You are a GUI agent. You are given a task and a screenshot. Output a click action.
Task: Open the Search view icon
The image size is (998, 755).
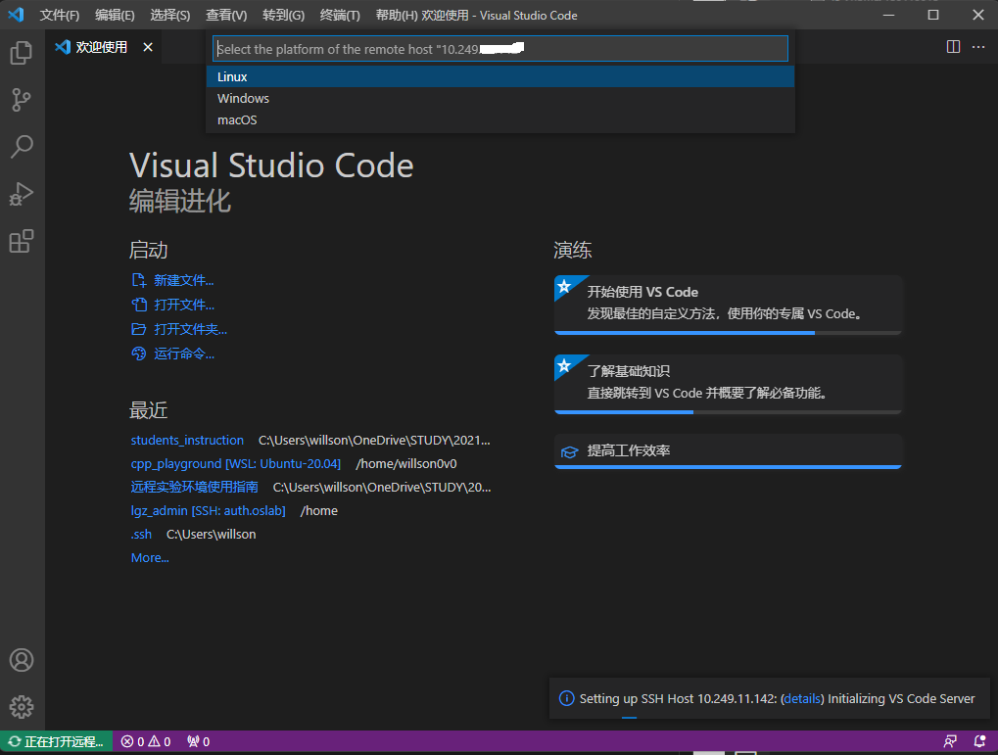22,147
